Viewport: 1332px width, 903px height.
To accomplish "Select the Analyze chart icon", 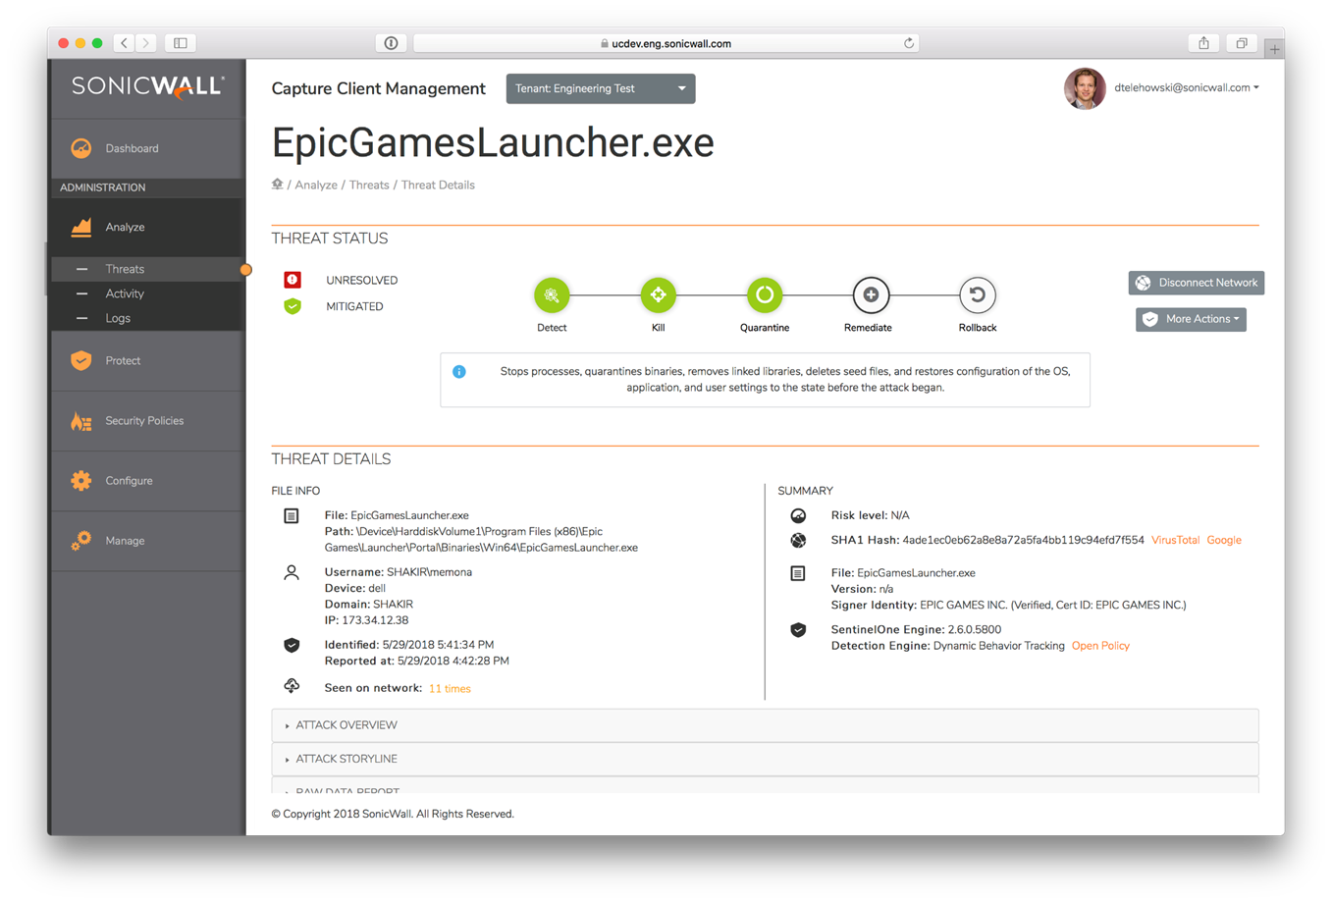I will pyautogui.click(x=81, y=227).
